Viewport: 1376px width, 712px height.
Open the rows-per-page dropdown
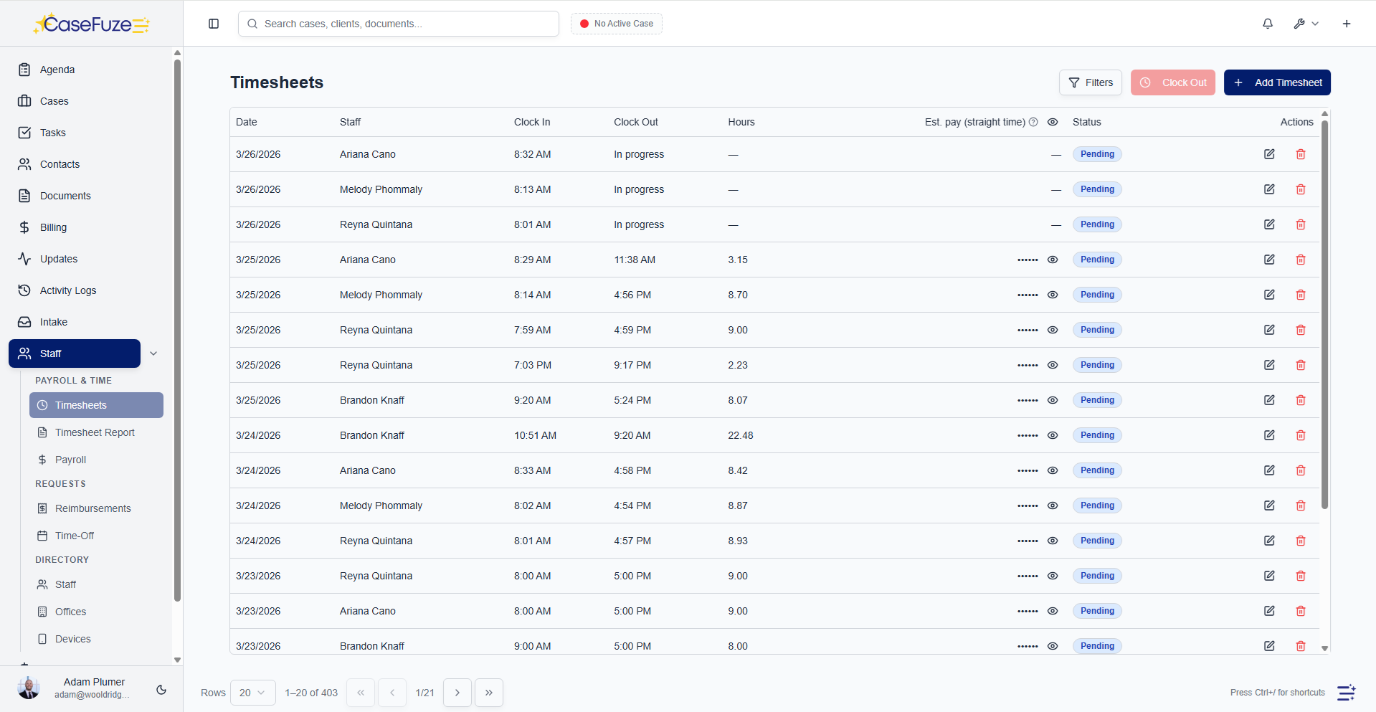click(252, 693)
